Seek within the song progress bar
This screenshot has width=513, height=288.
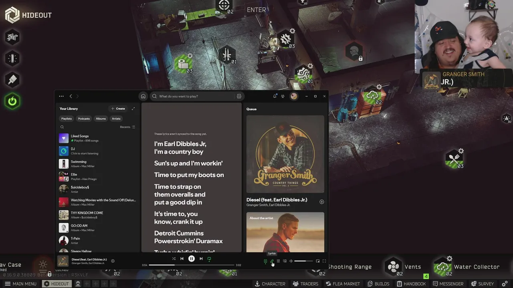click(192, 265)
